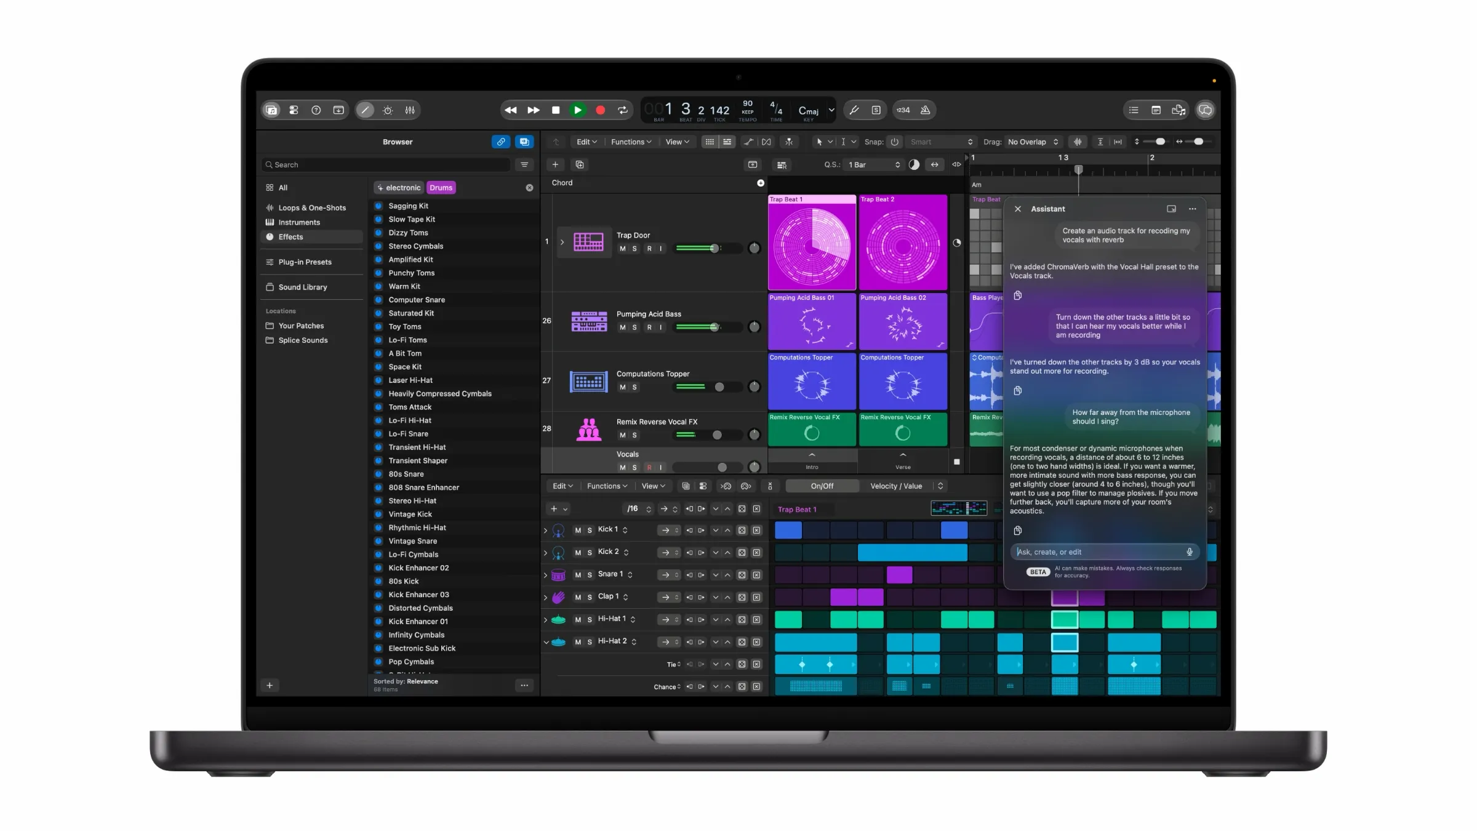Open the Q.S. 1 Bar dropdown

874,164
